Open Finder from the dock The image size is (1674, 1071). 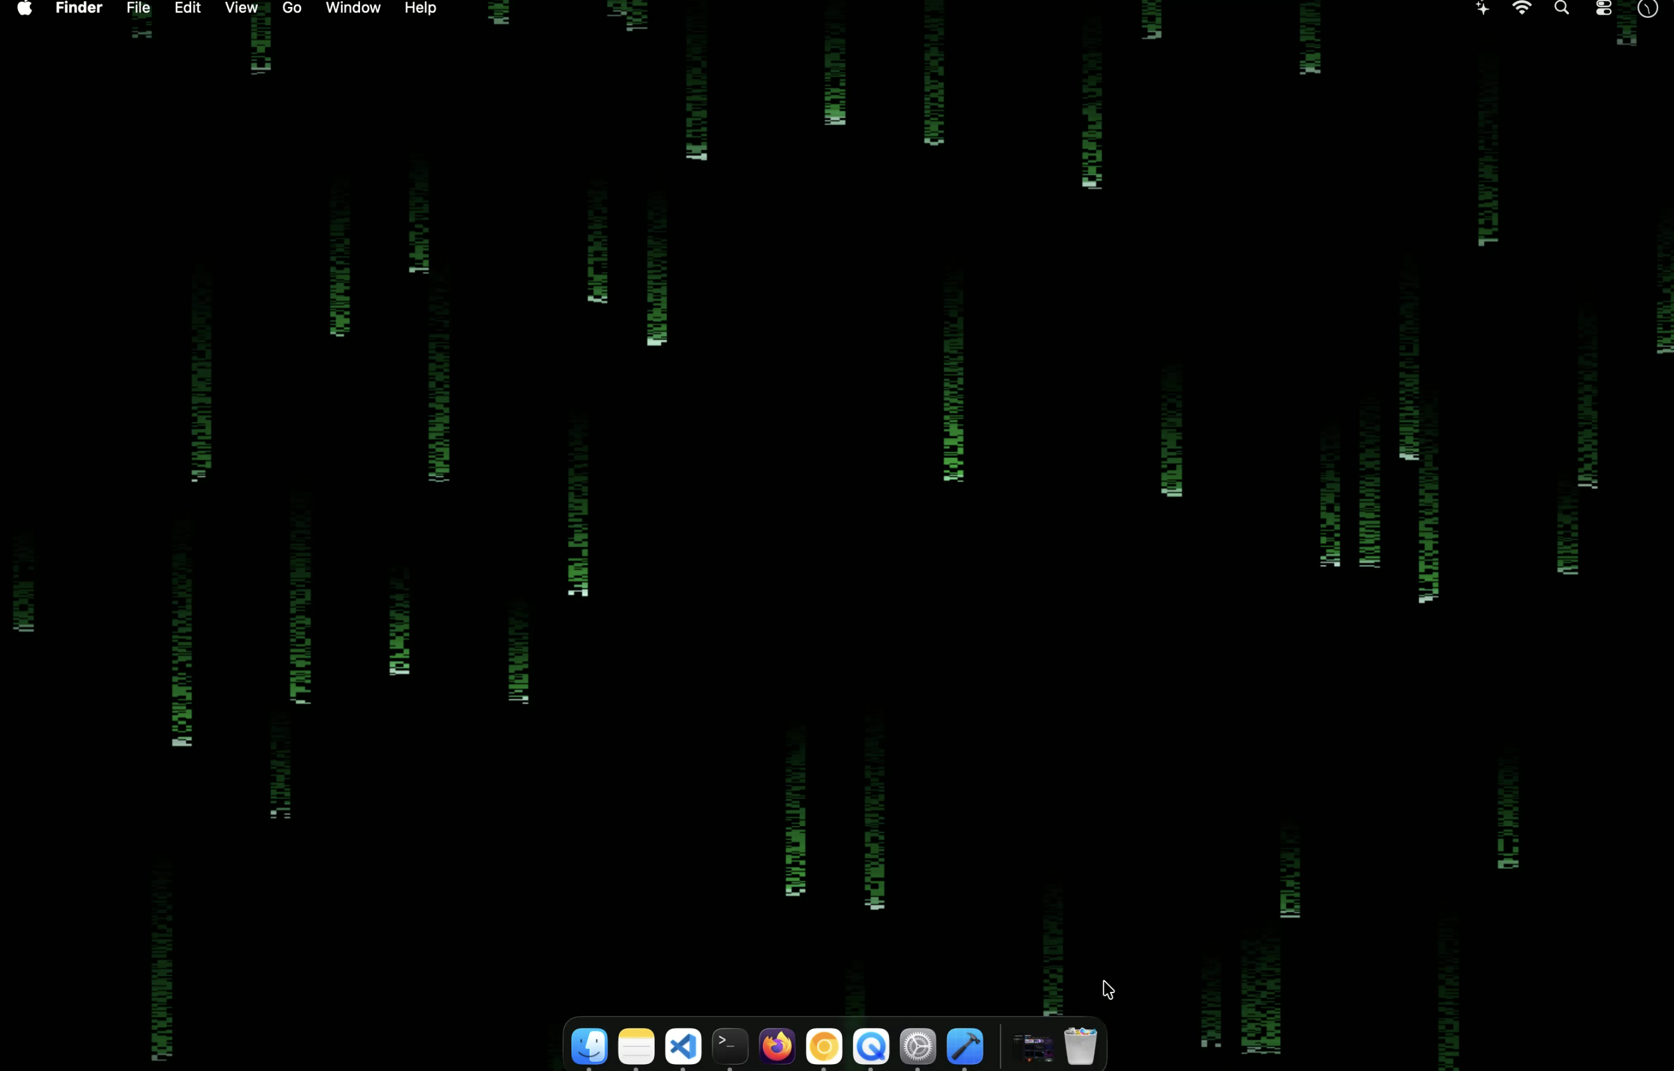point(589,1047)
